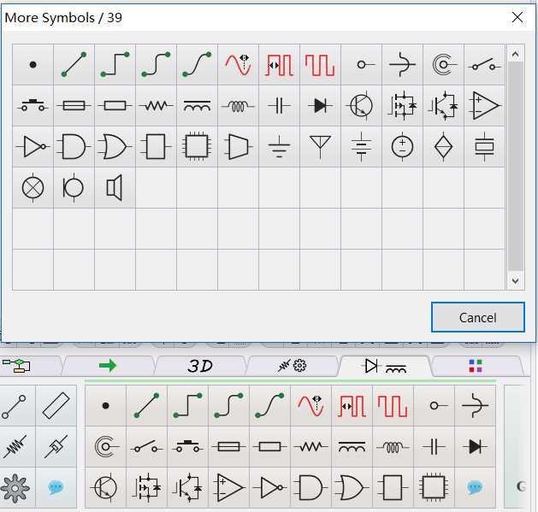Click the gear settings icon at left
Image resolution: width=538 pixels, height=512 pixels.
pos(15,488)
